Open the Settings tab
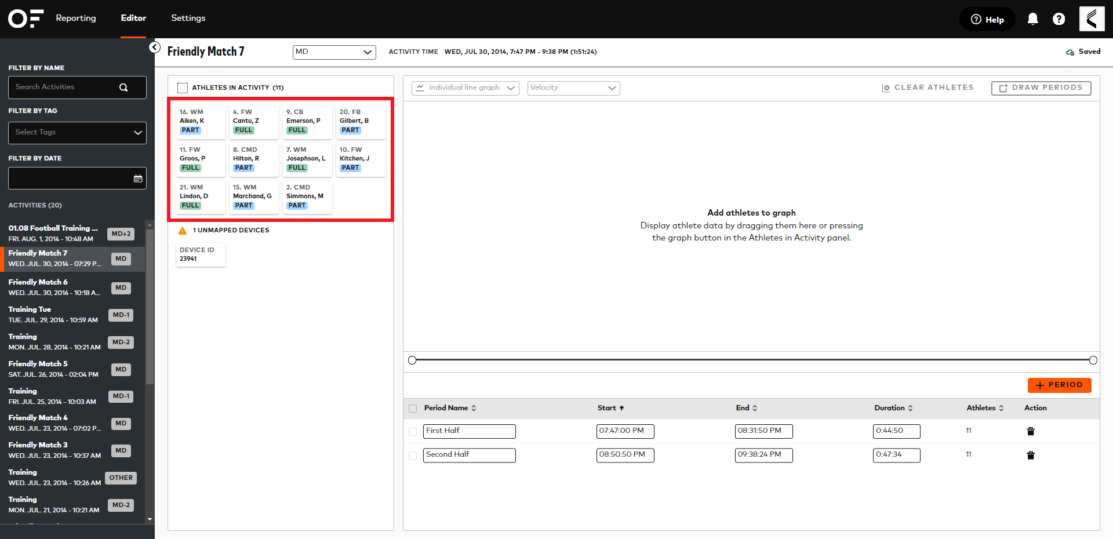Image resolution: width=1113 pixels, height=539 pixels. coord(188,18)
